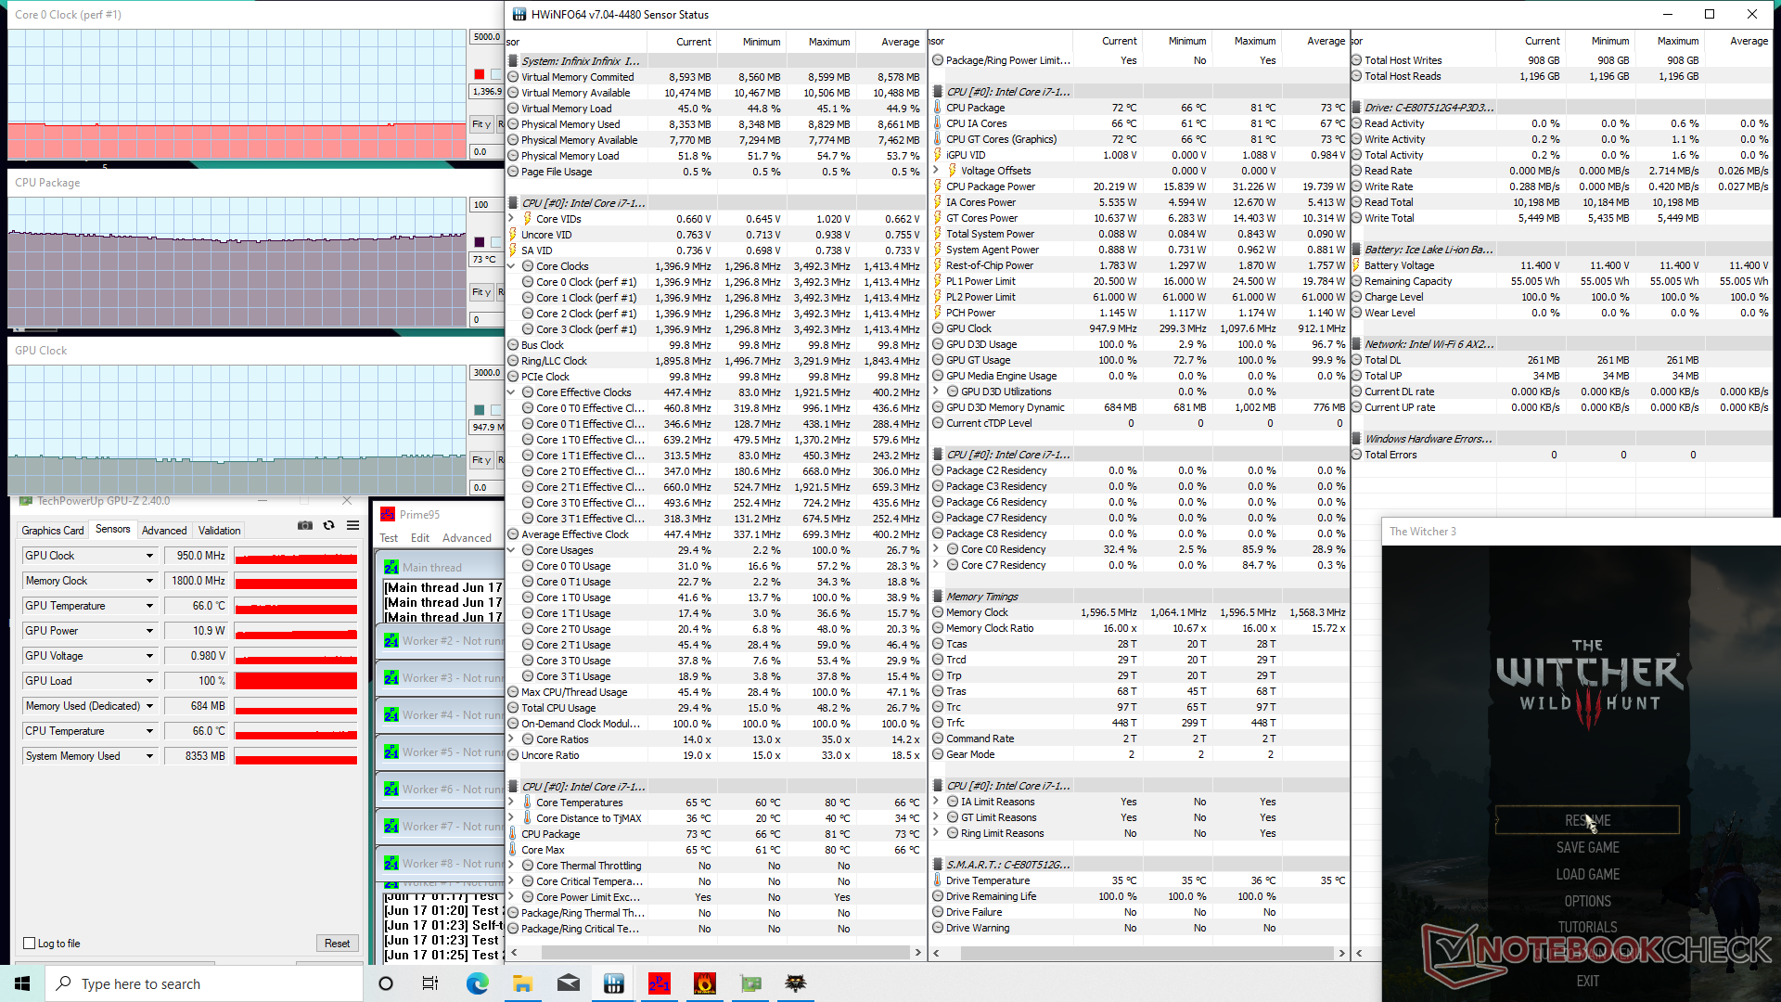Collapse the Core Usages tree group

point(512,550)
